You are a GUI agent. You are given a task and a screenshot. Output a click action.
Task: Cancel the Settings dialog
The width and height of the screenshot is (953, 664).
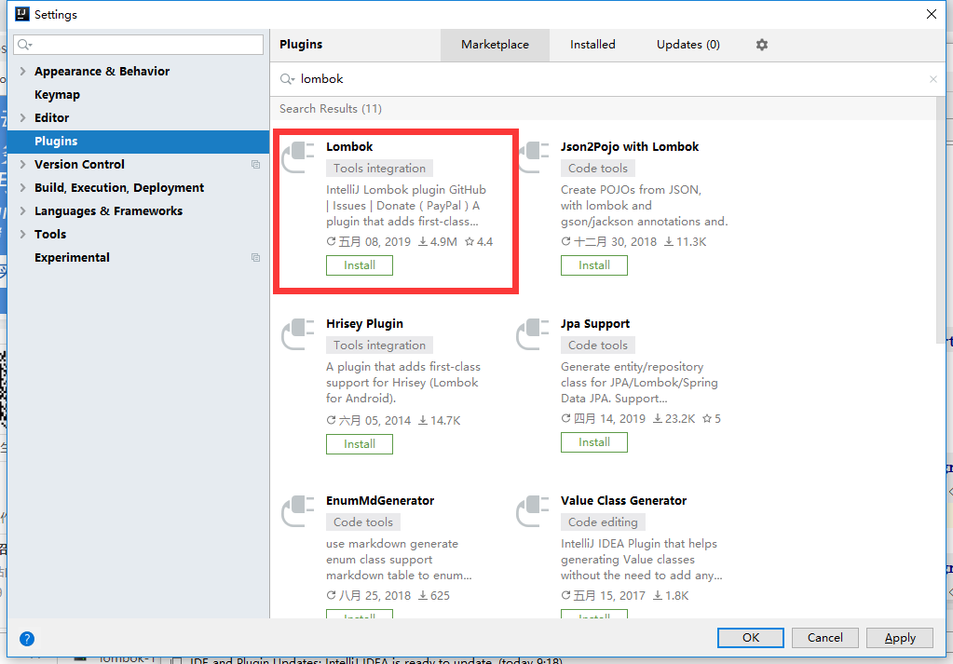[x=824, y=638]
